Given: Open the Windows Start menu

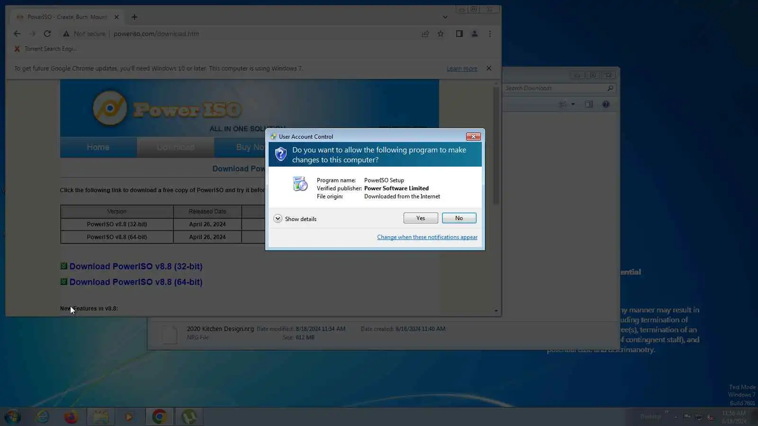Looking at the screenshot, I should (x=13, y=417).
